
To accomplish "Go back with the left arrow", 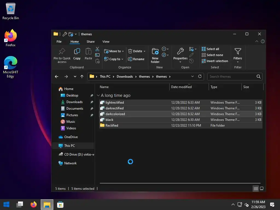I will [x=57, y=77].
